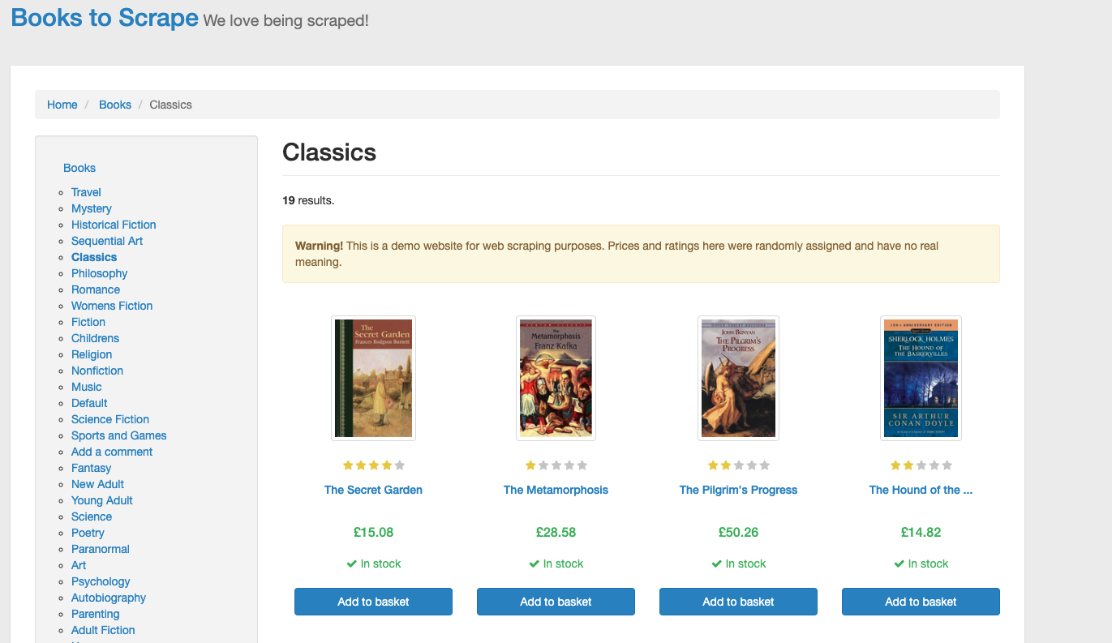This screenshot has width=1112, height=643.
Task: Open The Hound of the ... title link
Action: pos(921,490)
